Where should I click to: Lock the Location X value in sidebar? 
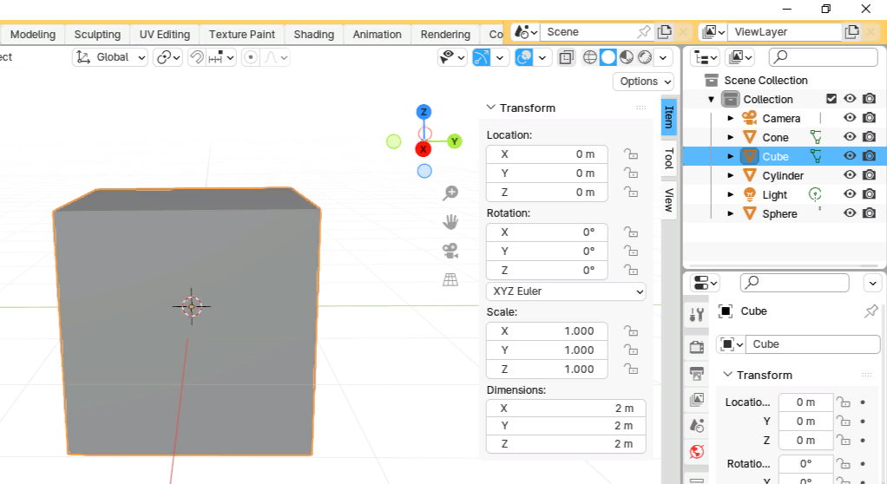[631, 154]
